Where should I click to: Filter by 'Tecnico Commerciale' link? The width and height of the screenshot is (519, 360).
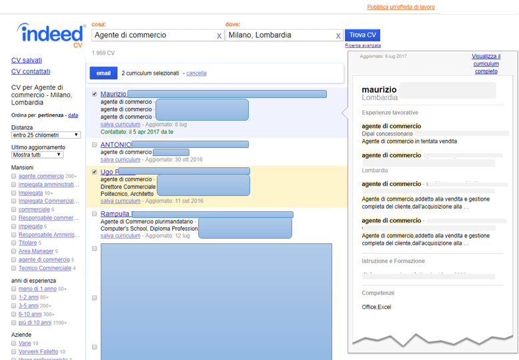pyautogui.click(x=45, y=268)
